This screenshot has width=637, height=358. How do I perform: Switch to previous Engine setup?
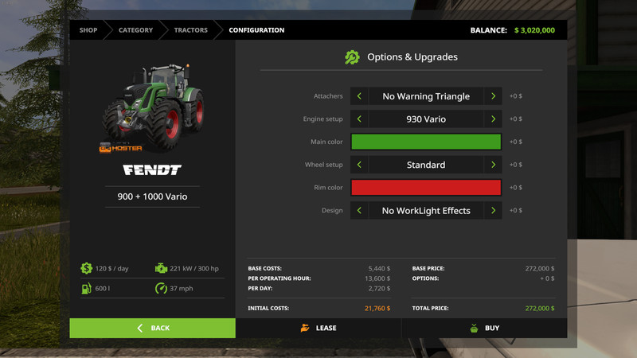(359, 119)
